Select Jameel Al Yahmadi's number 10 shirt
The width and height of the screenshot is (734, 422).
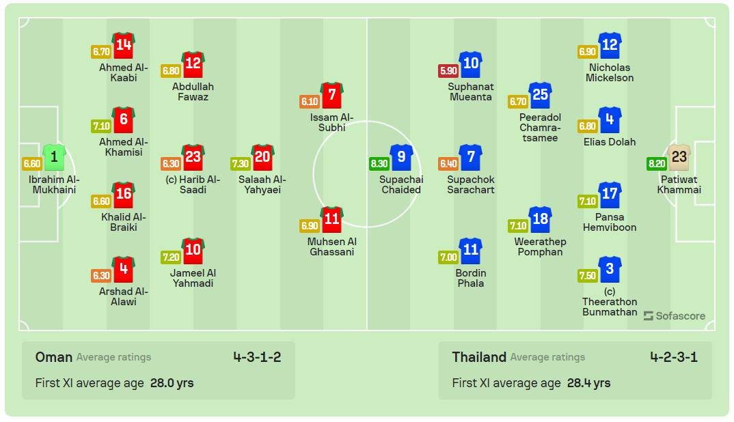pos(193,251)
